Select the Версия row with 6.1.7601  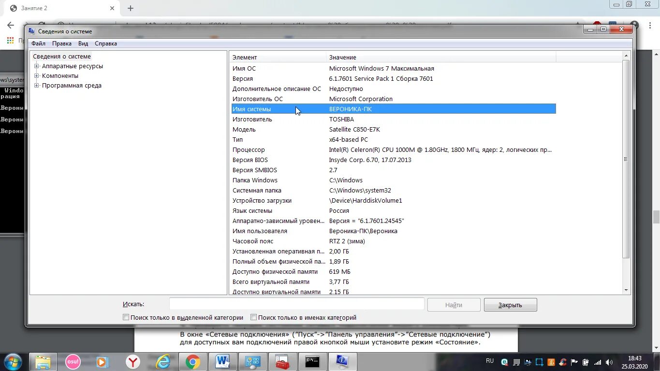coord(394,79)
